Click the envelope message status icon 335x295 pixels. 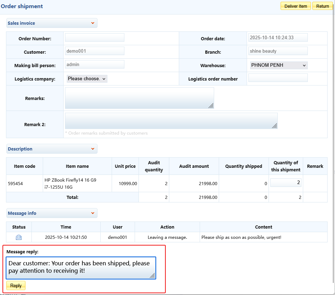tap(19, 237)
